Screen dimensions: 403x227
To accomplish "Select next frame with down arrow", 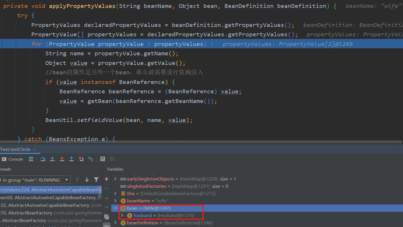I will click(87, 180).
